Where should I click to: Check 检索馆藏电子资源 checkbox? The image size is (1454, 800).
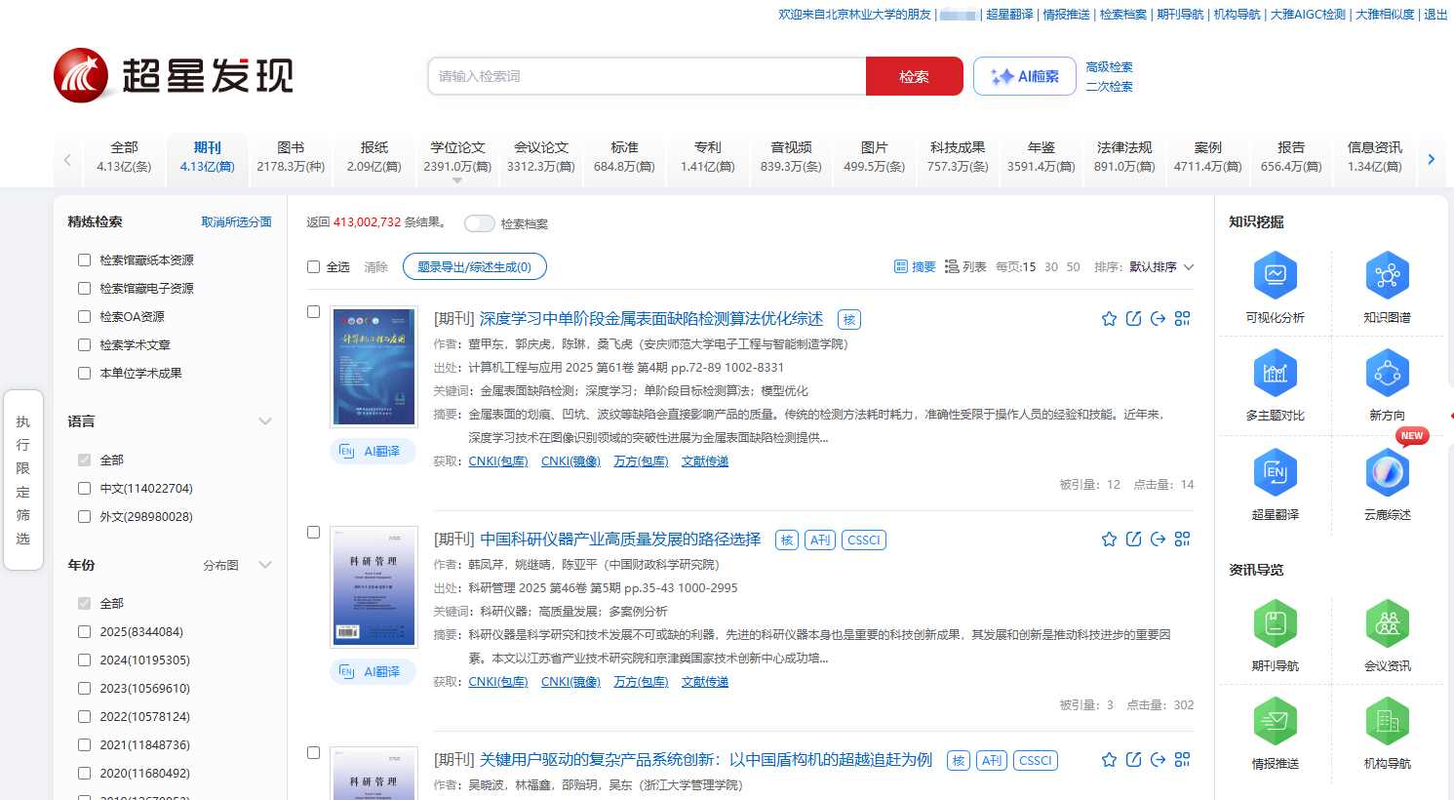(x=84, y=289)
